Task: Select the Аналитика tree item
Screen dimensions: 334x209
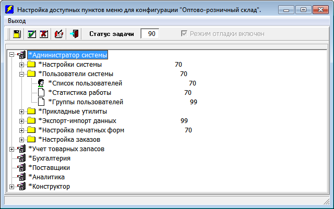Action: tap(46, 177)
